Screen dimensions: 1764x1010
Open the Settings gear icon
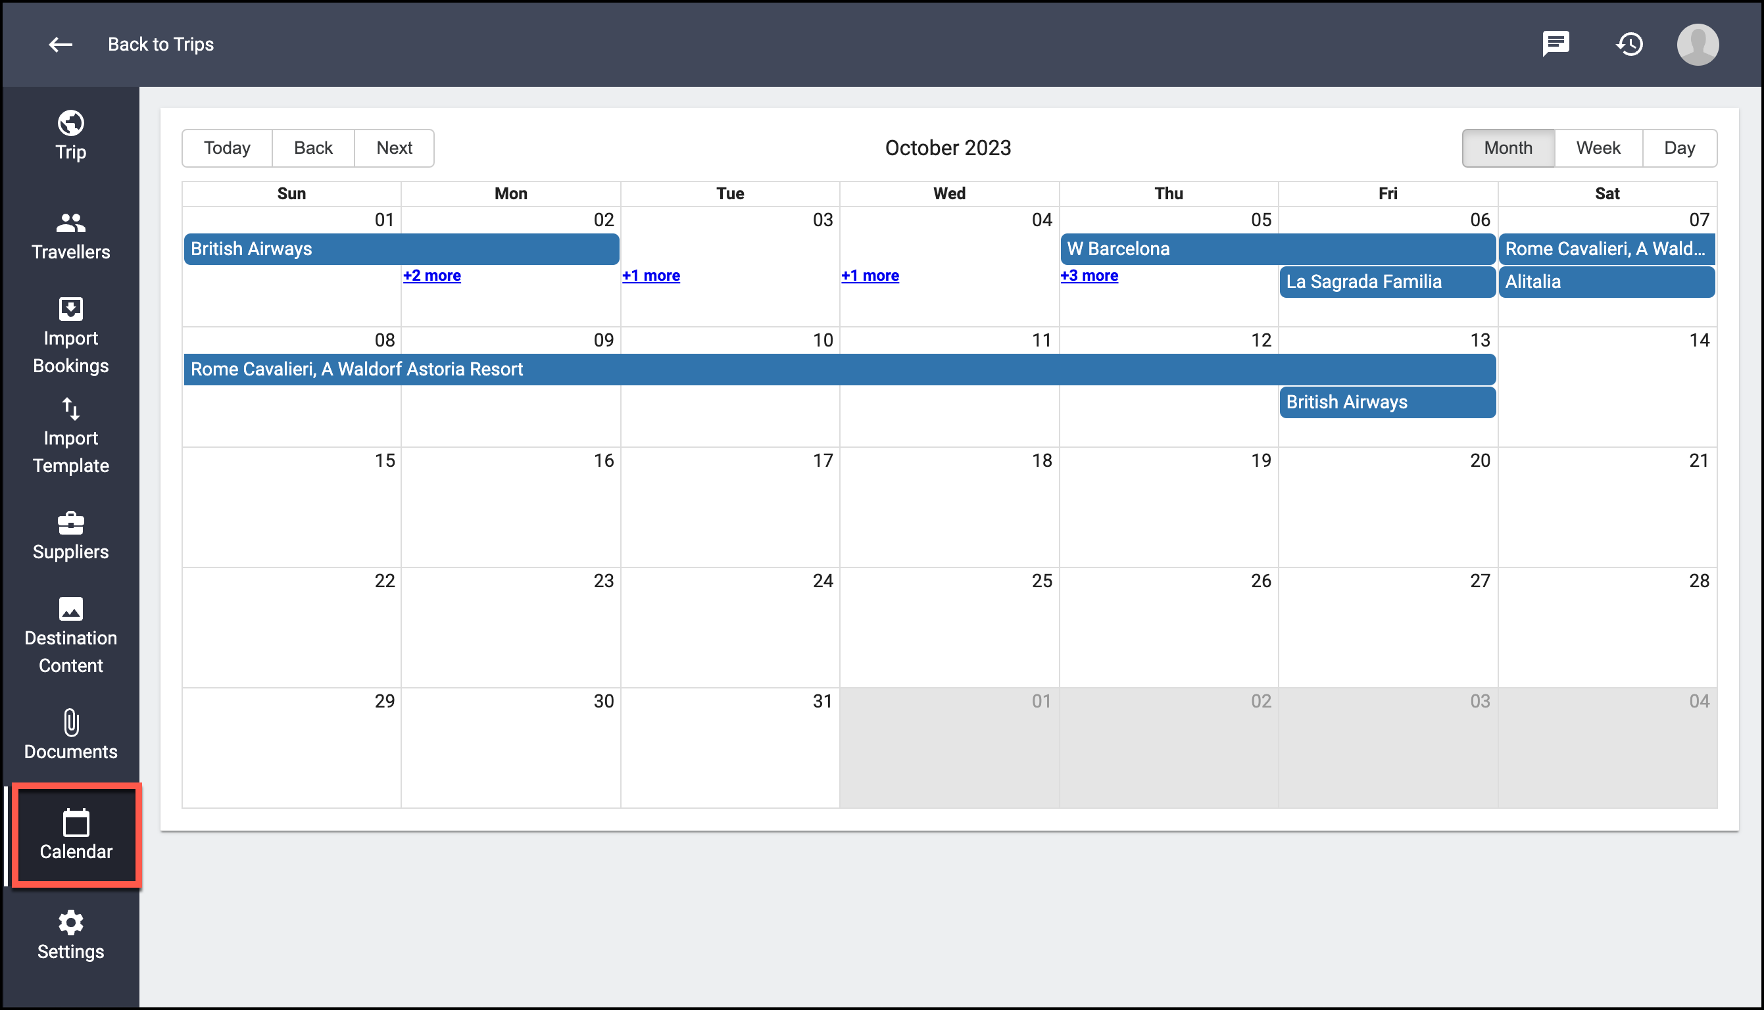71,923
